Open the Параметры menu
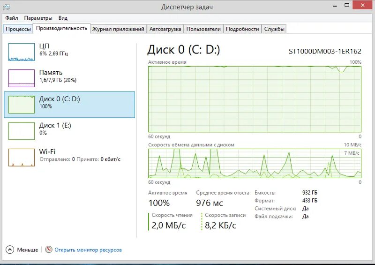The height and width of the screenshot is (265, 375). [x=38, y=18]
